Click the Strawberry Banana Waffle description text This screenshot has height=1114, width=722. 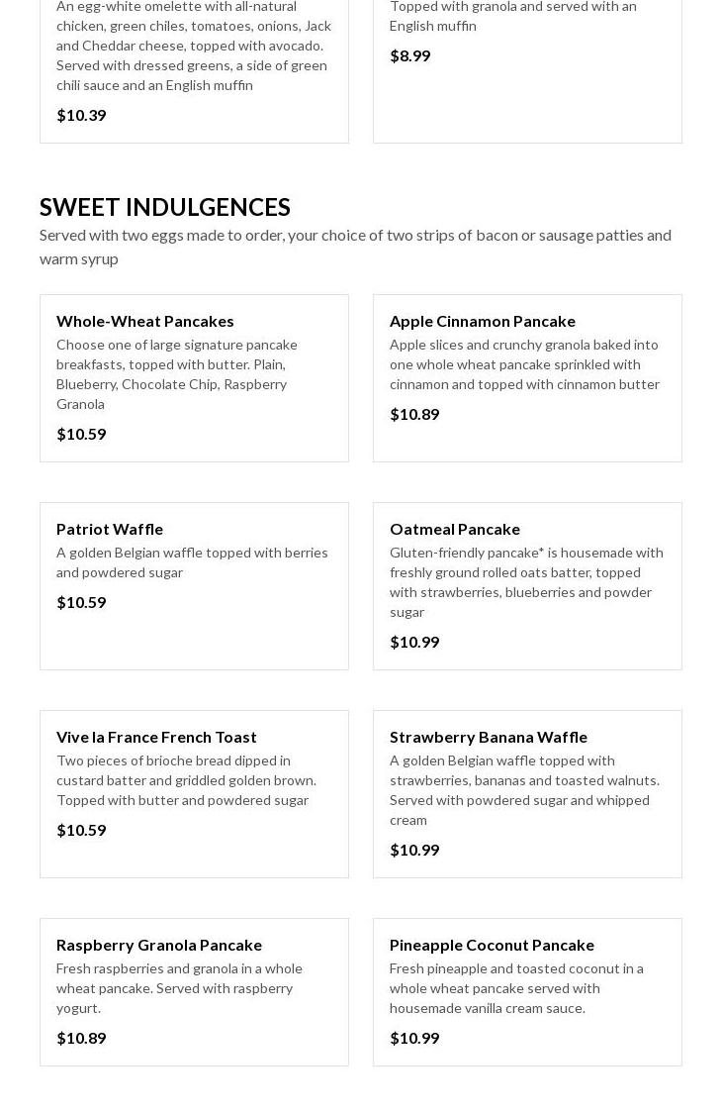coord(524,790)
